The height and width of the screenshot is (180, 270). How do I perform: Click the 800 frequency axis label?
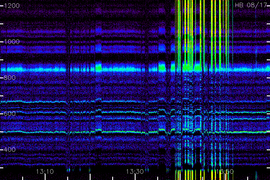click(x=10, y=78)
